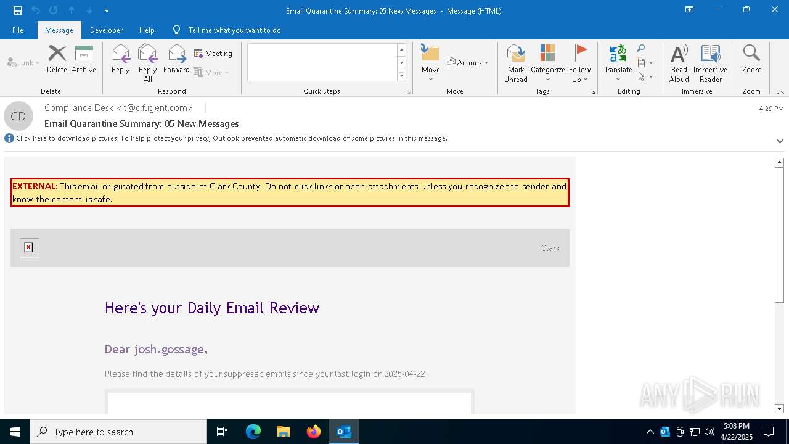Image resolution: width=789 pixels, height=444 pixels.
Task: Click the info bar to download pictures
Action: pyautogui.click(x=232, y=138)
